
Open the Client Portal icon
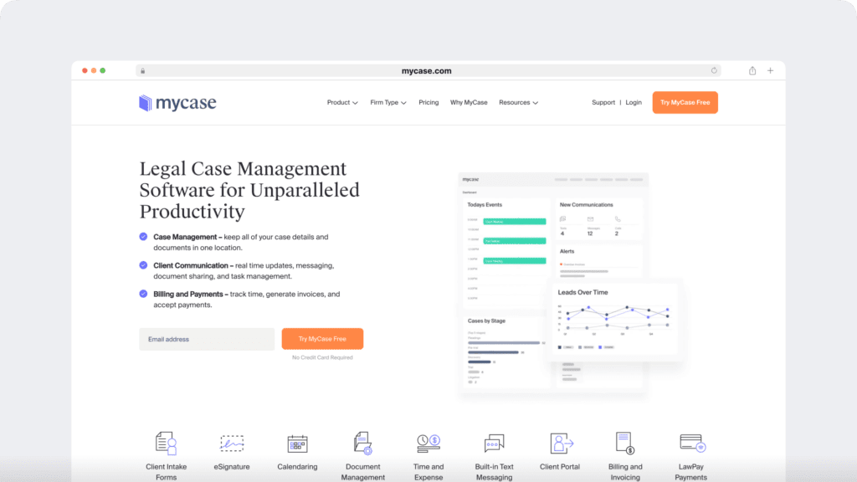pyautogui.click(x=559, y=443)
